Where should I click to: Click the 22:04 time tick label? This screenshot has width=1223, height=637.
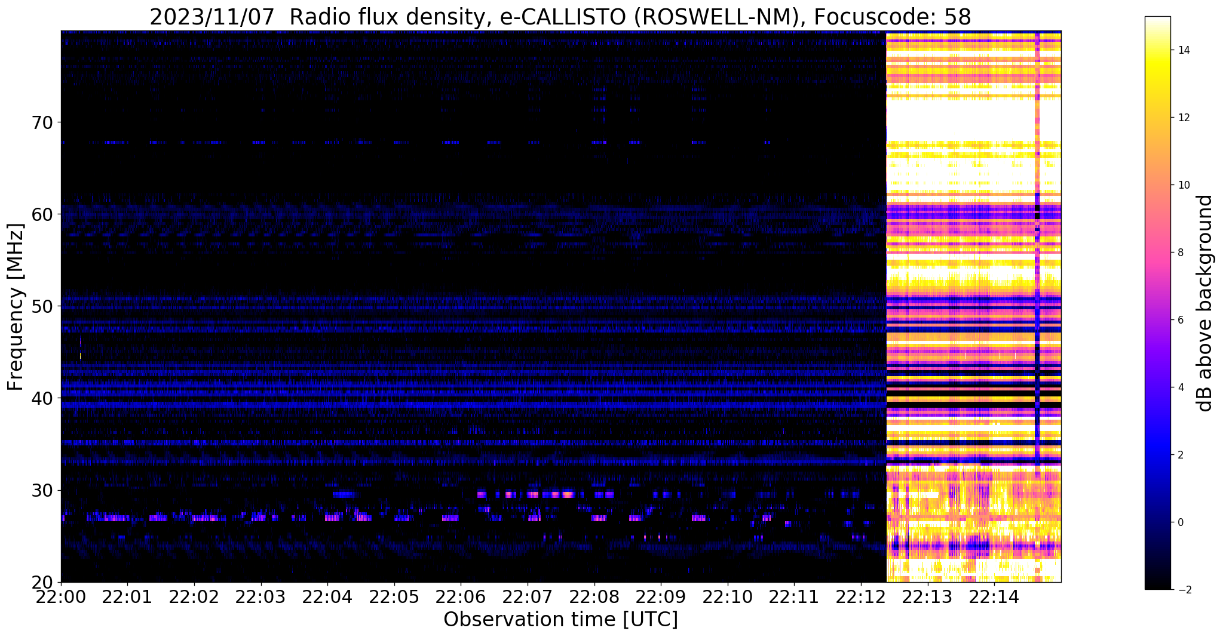pos(327,596)
